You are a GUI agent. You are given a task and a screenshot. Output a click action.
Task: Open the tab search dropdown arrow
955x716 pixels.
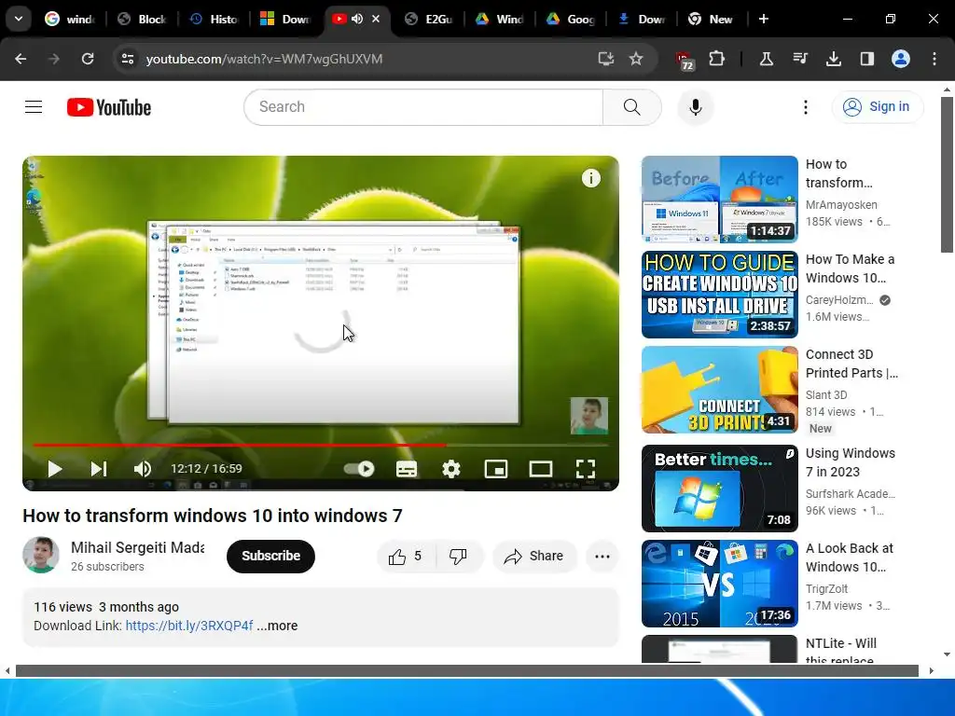[x=19, y=19]
